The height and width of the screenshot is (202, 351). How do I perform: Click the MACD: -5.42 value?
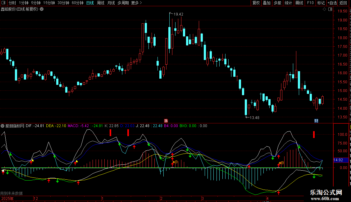coord(78,126)
